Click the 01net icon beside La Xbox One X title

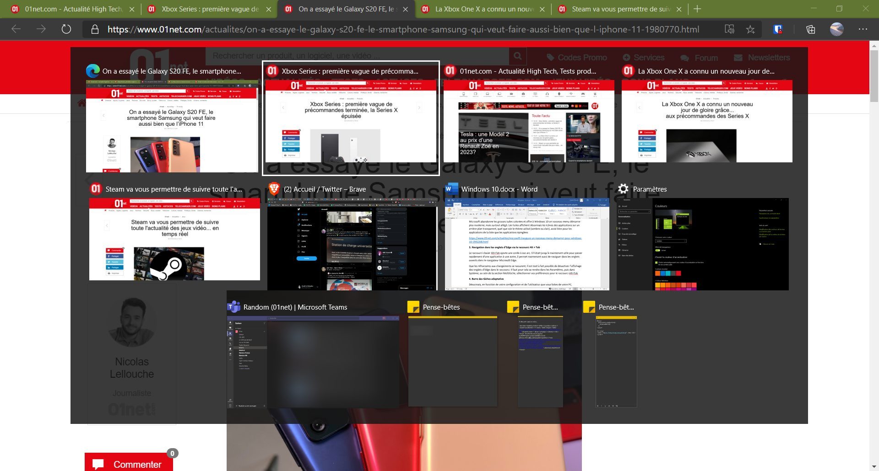[629, 71]
